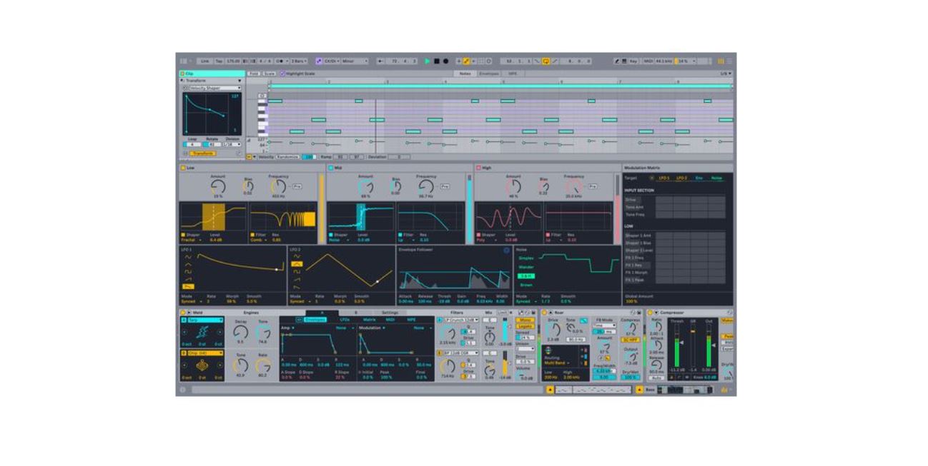Toggle the Mid band Filter on/off
This screenshot has width=928, height=466.
pyautogui.click(x=400, y=234)
